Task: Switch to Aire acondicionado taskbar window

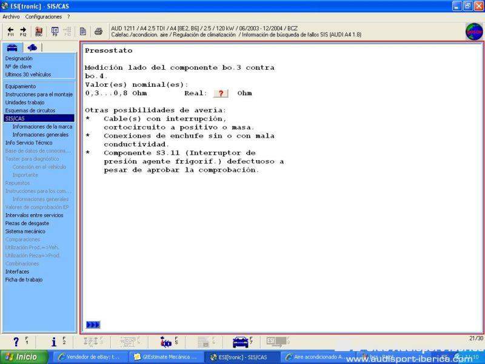Action: (x=316, y=357)
